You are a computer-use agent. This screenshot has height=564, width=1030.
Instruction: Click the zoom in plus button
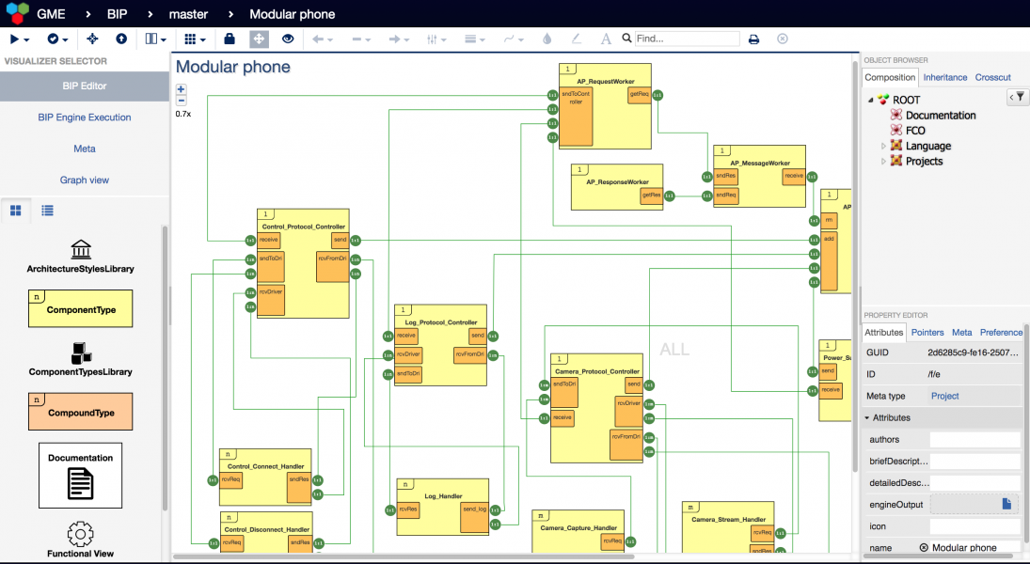pyautogui.click(x=182, y=89)
